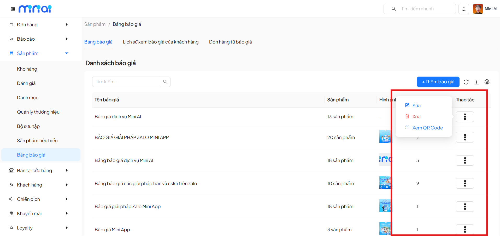This screenshot has height=236, width=500.
Task: Click the Thêm báo giá button
Action: (x=438, y=82)
